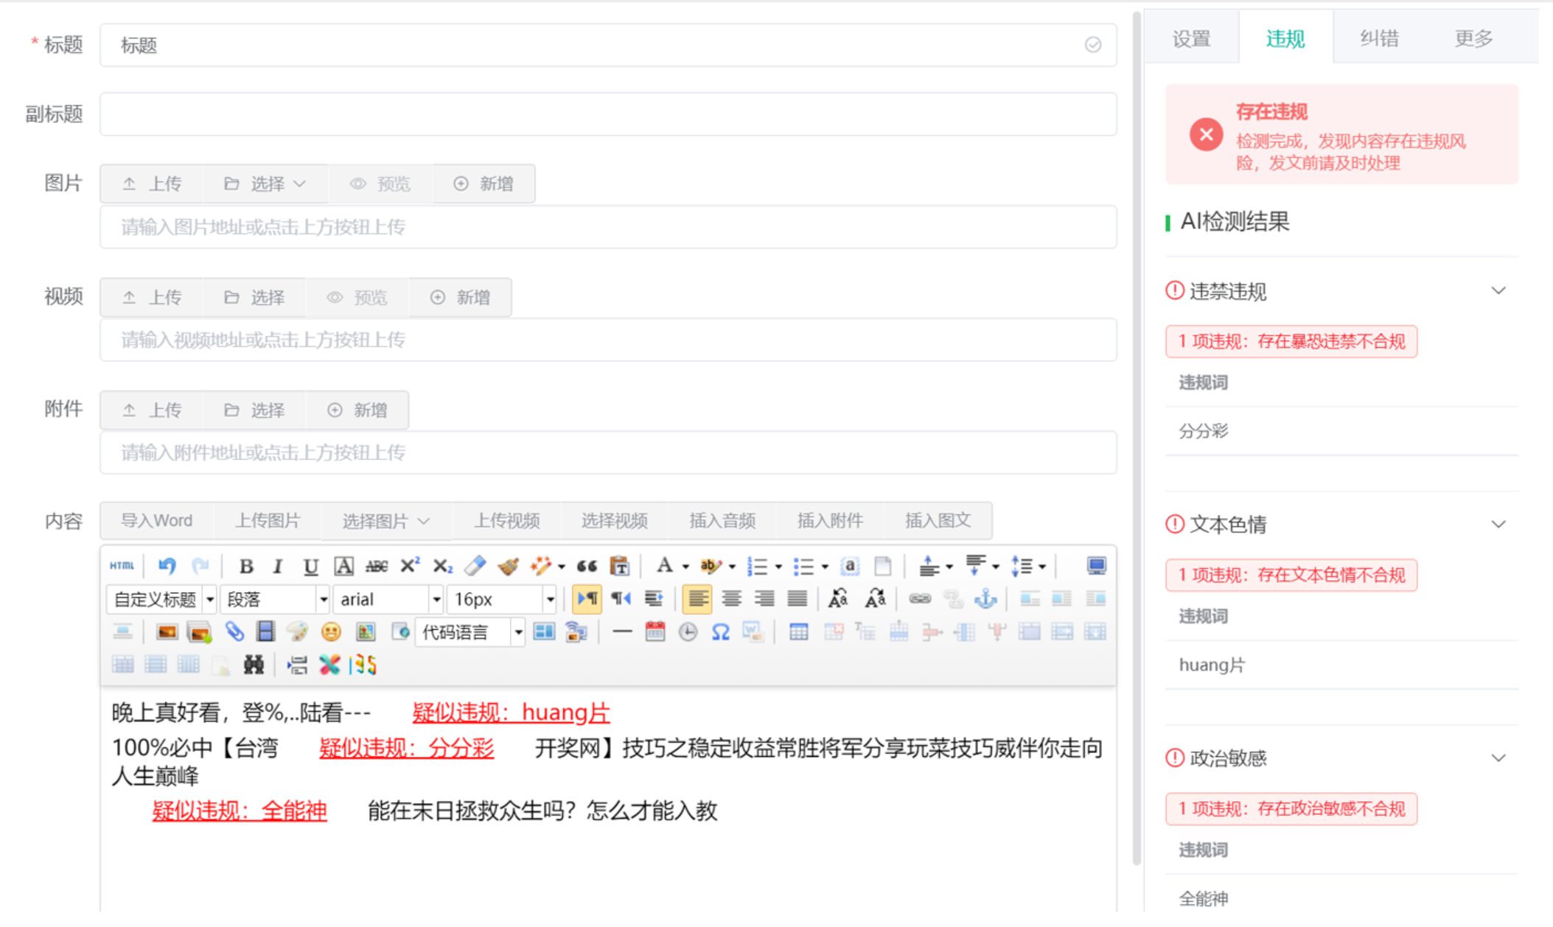Click the insert emoticon smiley icon
The height and width of the screenshot is (927, 1553).
tap(331, 632)
